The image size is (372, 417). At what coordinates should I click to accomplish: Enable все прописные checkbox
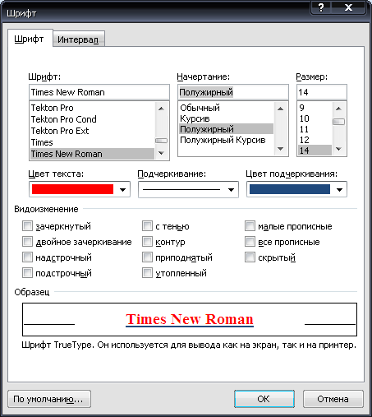pyautogui.click(x=250, y=242)
